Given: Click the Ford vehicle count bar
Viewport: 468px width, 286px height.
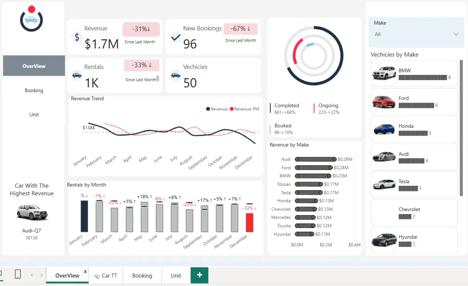Looking at the screenshot, I should pos(417,105).
